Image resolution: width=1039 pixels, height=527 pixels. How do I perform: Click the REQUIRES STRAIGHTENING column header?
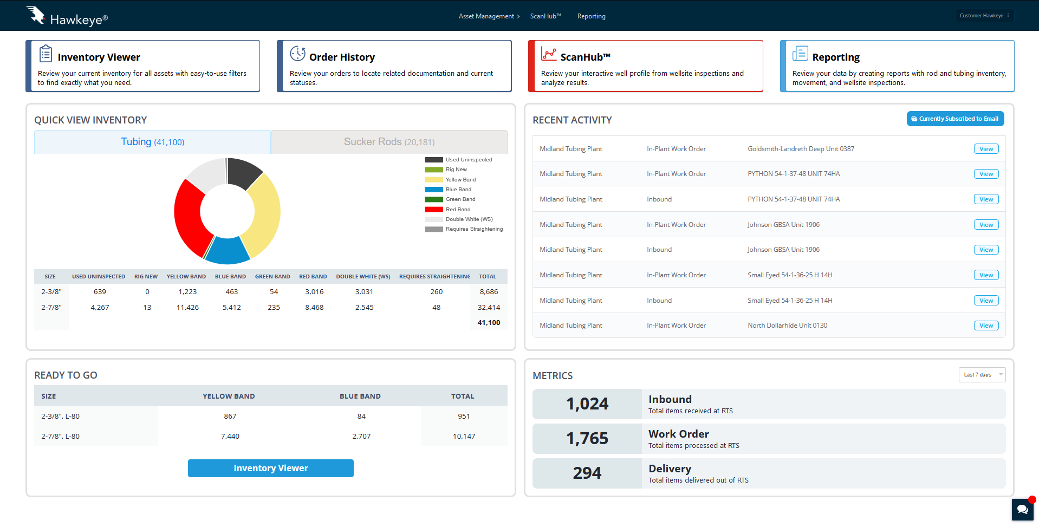(x=435, y=277)
